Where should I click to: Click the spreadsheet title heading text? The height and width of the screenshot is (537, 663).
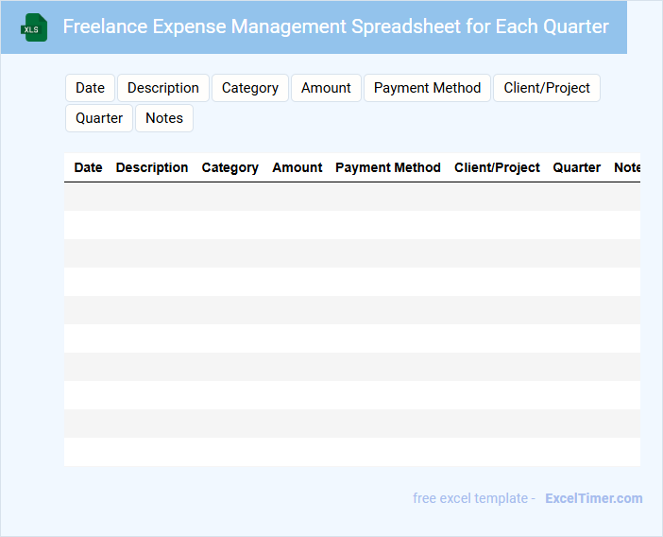tap(335, 26)
